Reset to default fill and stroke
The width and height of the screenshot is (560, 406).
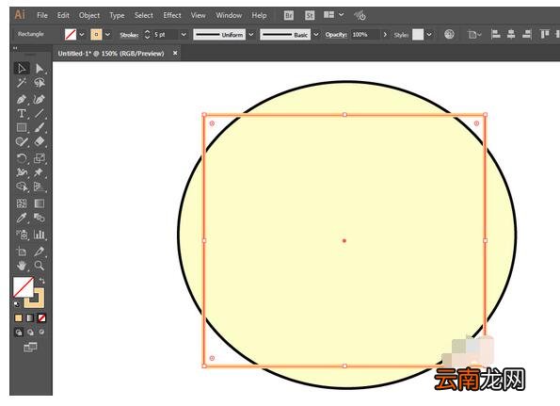(16, 304)
